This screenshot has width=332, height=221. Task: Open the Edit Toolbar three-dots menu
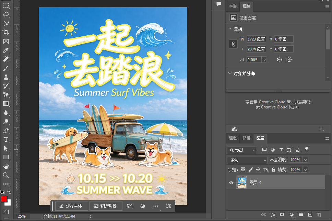click(6, 184)
